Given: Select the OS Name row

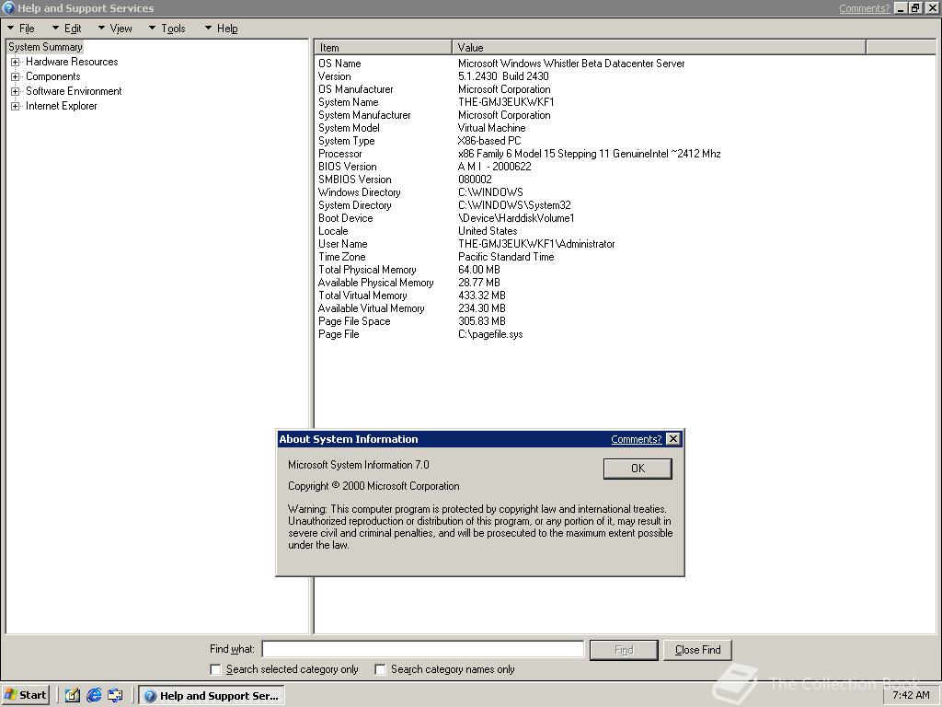Looking at the screenshot, I should click(x=339, y=64).
